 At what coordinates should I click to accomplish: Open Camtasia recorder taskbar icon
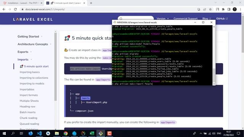click(x=109, y=134)
